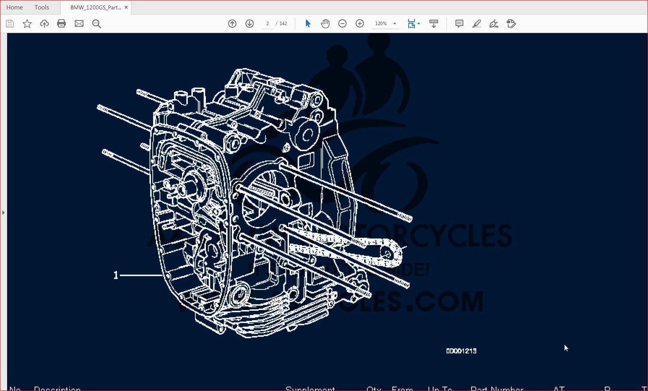This screenshot has width=648, height=391.
Task: Click the page number field
Action: pyautogui.click(x=268, y=24)
